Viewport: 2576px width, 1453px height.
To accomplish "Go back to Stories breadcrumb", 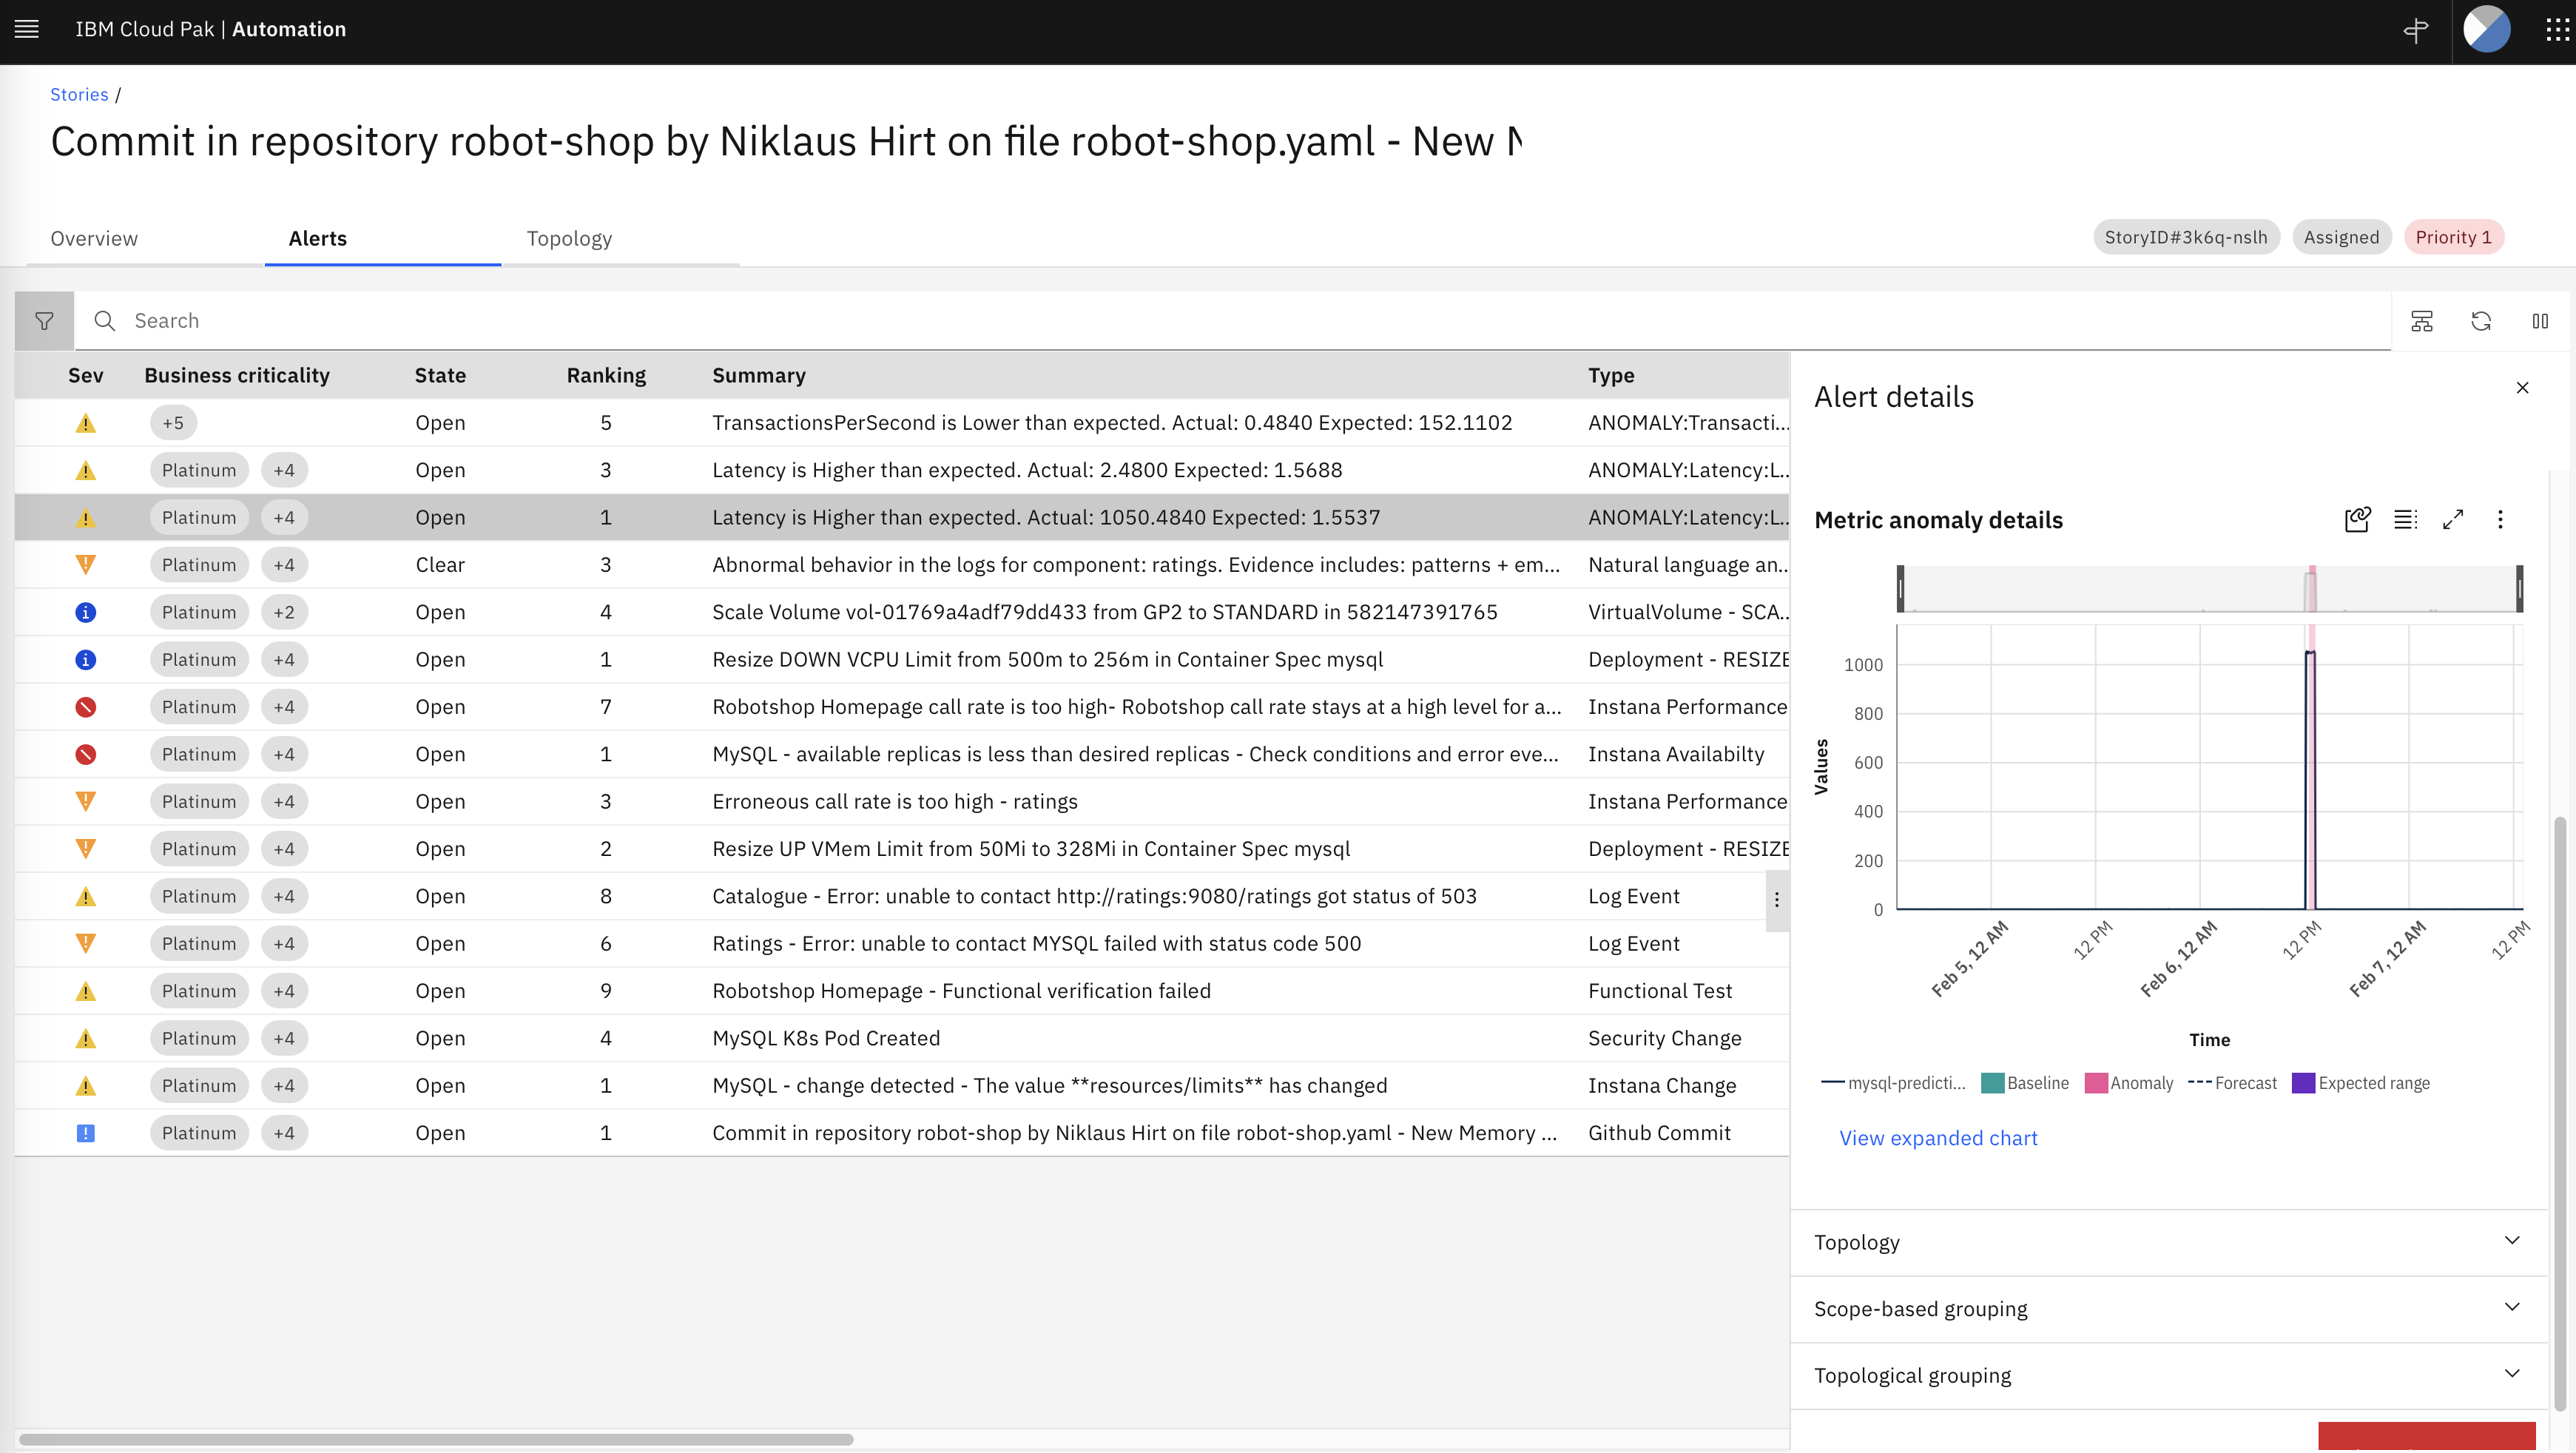I will (x=79, y=94).
